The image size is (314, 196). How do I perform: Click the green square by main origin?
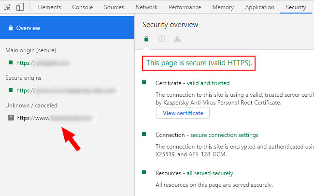(x=11, y=62)
